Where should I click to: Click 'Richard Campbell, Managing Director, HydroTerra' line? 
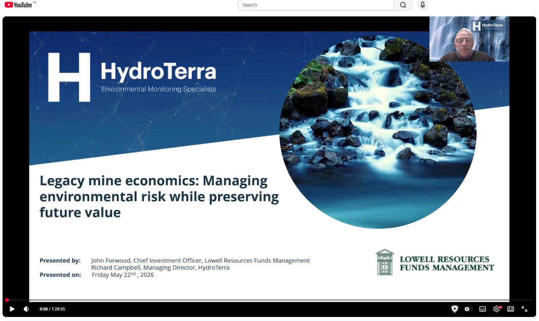pyautogui.click(x=160, y=267)
